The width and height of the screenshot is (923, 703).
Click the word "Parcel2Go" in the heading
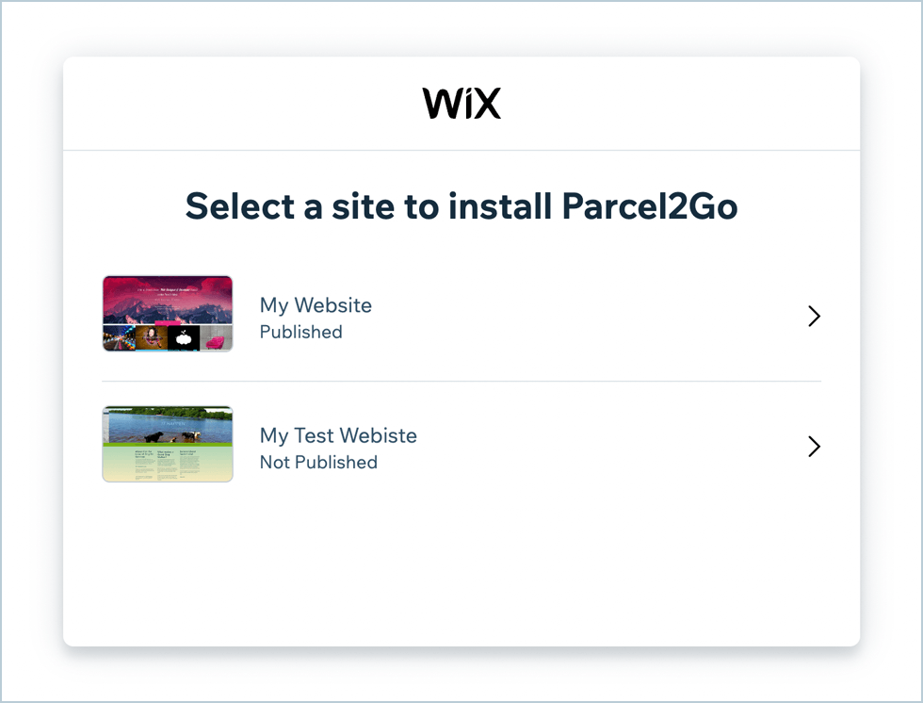coord(649,206)
